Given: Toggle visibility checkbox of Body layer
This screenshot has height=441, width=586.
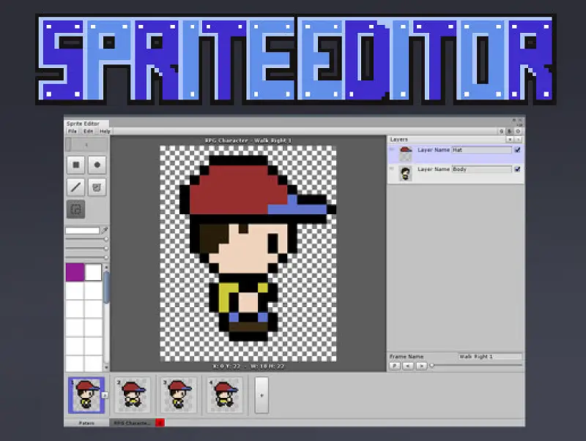Looking at the screenshot, I should [x=518, y=169].
